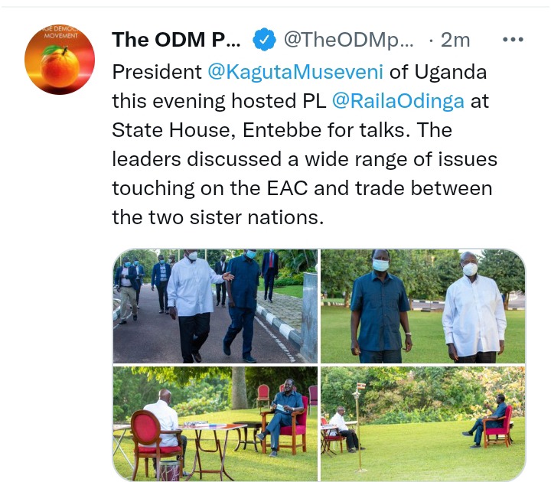The width and height of the screenshot is (551, 482).
Task: Click the blue verified badge icon
Action: click(264, 39)
